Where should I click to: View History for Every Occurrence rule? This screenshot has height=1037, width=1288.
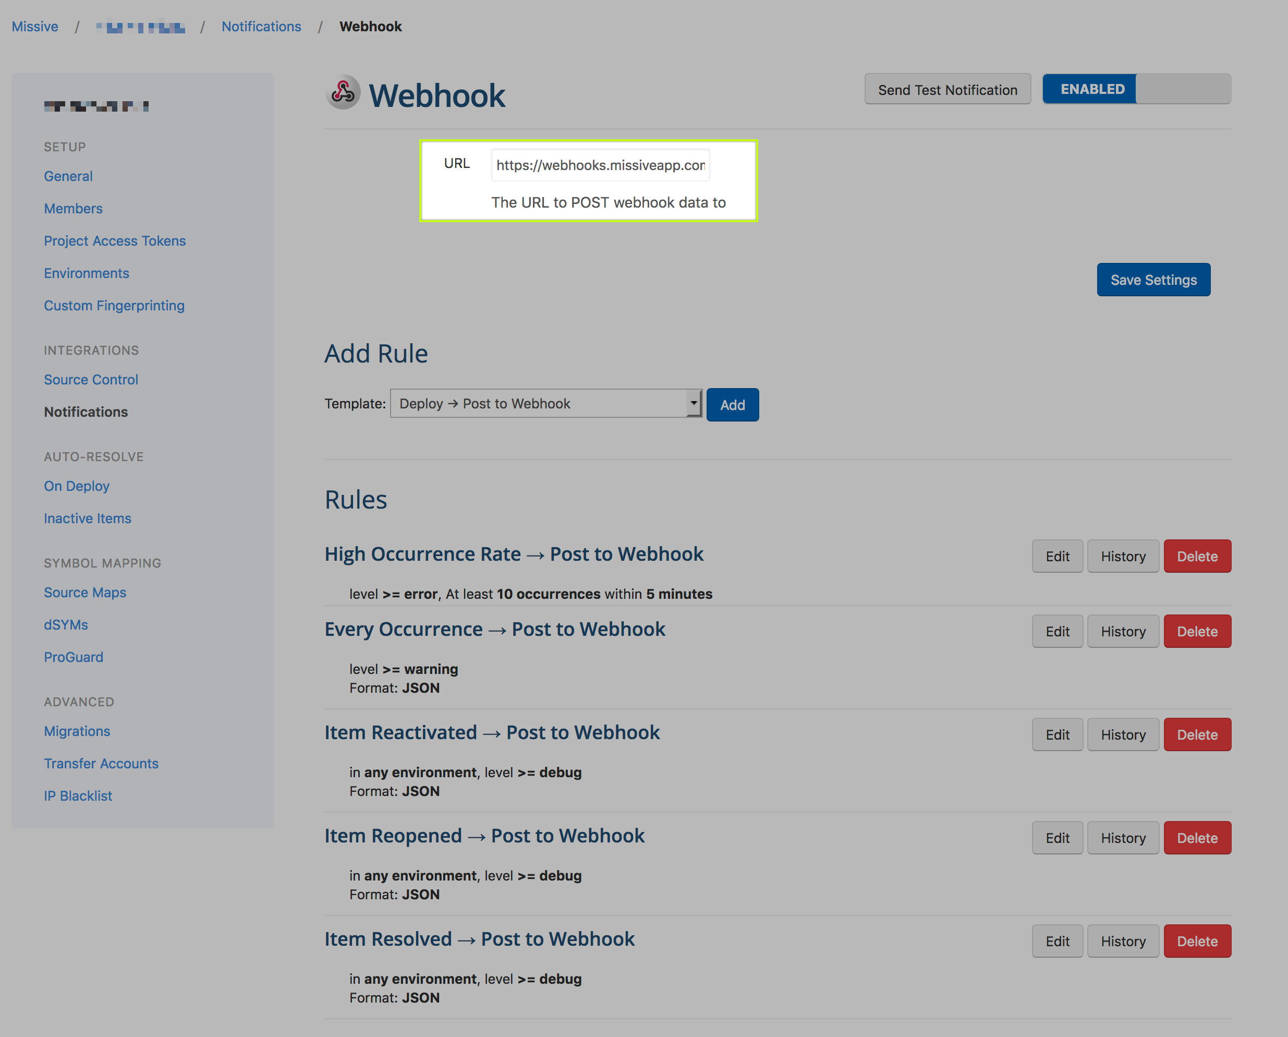click(1123, 631)
